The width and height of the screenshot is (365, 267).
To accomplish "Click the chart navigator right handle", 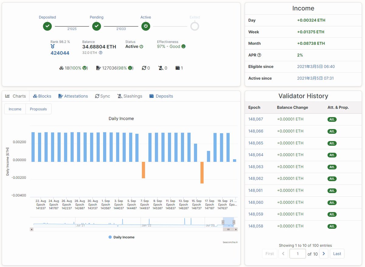I will tap(234, 222).
